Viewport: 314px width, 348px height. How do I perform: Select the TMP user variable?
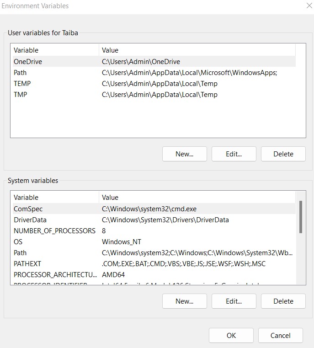(21, 95)
